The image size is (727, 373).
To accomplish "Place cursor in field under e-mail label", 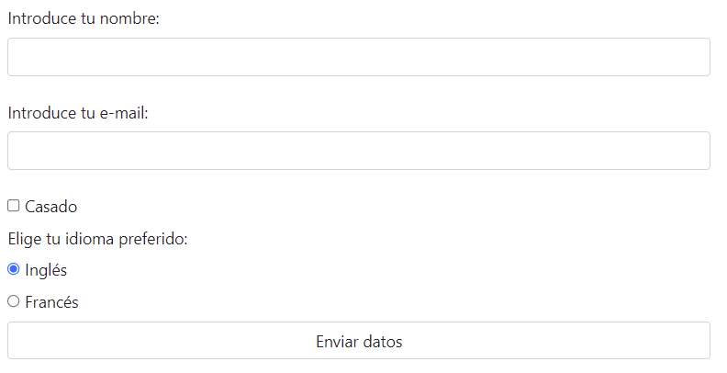I will (359, 151).
